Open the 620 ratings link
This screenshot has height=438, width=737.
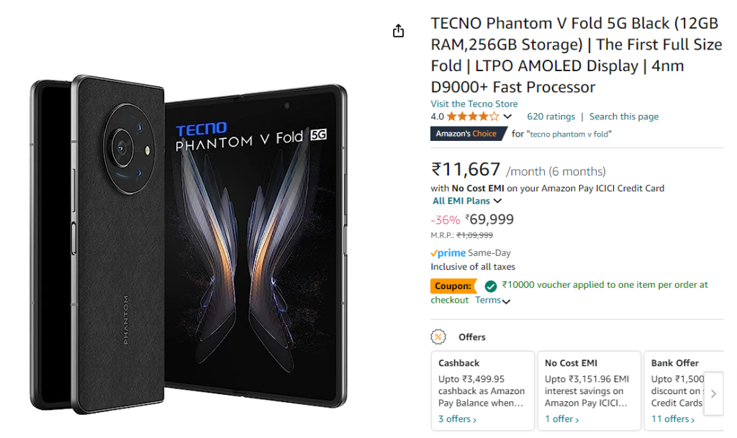[x=551, y=117]
